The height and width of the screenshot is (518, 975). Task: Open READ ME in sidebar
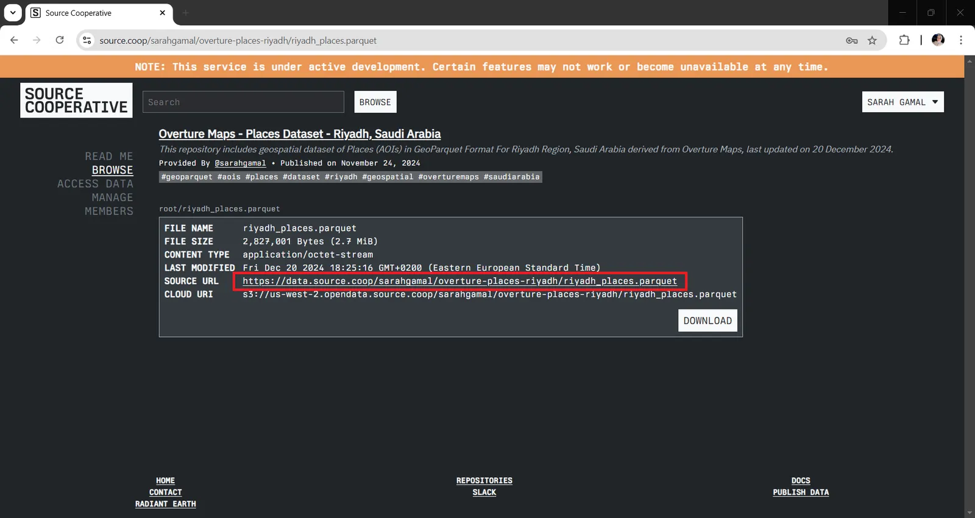[109, 157]
